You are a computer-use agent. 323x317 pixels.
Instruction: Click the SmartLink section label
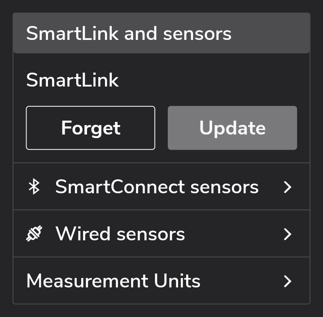coord(73,80)
